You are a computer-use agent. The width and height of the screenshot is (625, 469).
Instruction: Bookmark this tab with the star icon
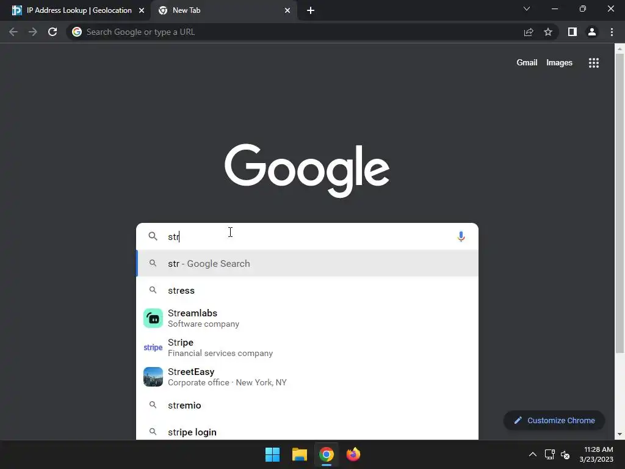548,32
